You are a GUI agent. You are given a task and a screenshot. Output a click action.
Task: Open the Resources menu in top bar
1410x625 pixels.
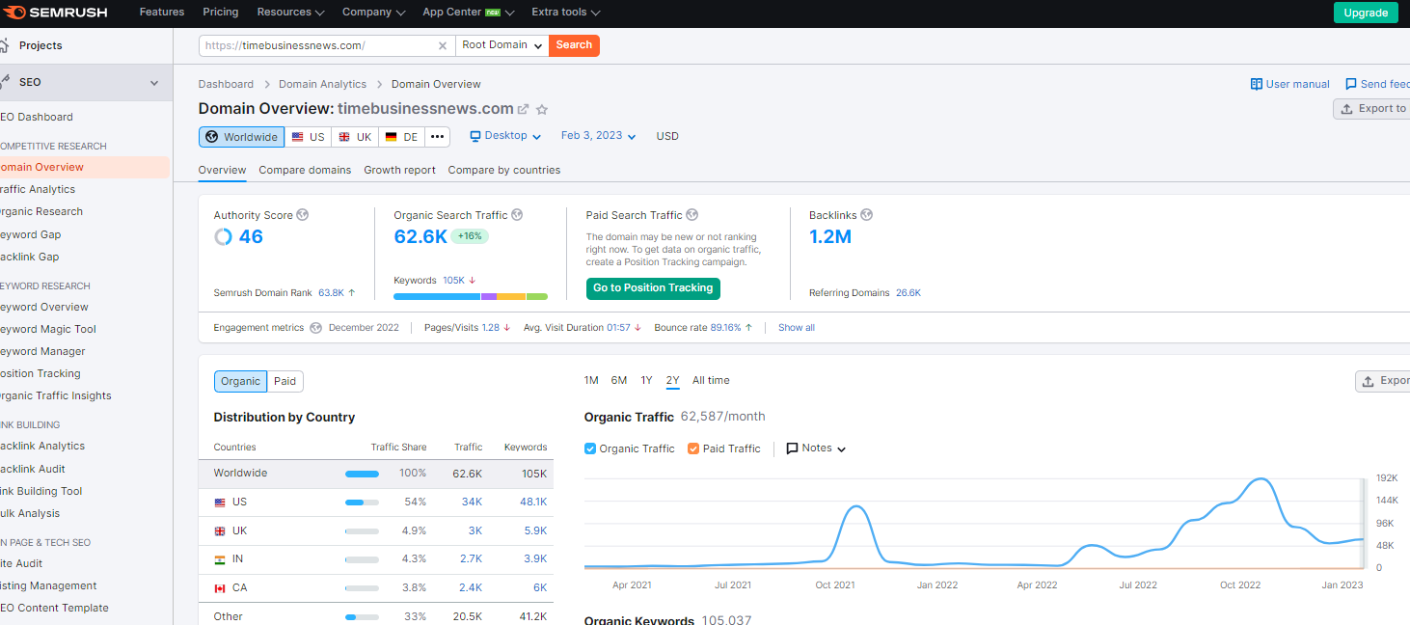coord(290,13)
